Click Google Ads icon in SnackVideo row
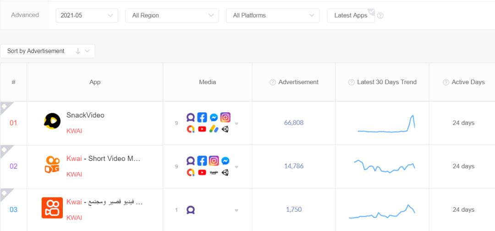Viewport: 495px width, 231px height. click(214, 129)
